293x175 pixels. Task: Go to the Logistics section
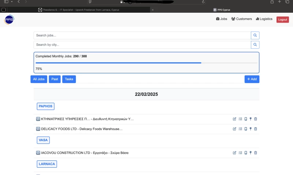click(x=264, y=19)
